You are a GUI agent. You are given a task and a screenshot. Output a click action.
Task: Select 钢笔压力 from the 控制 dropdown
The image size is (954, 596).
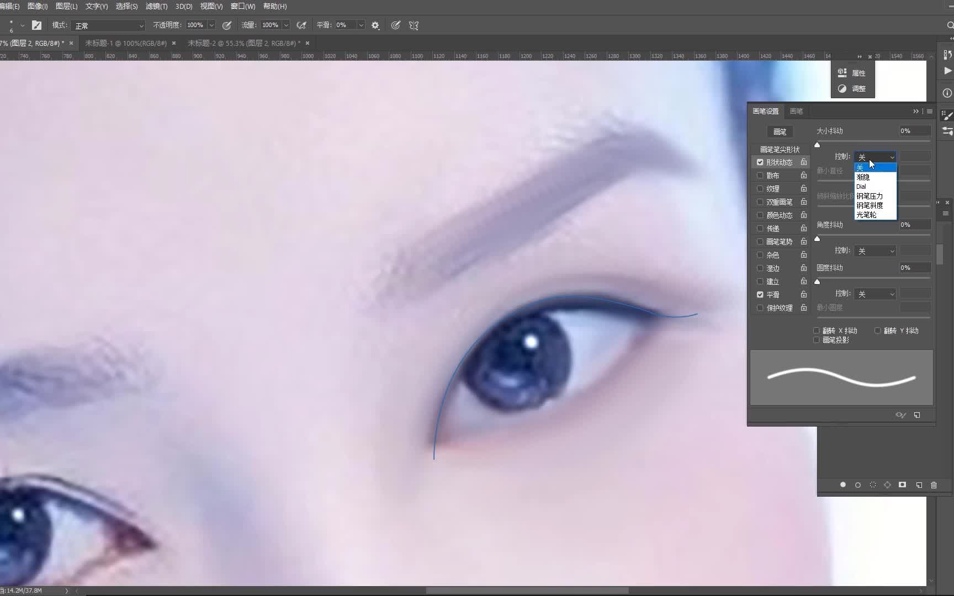point(870,196)
